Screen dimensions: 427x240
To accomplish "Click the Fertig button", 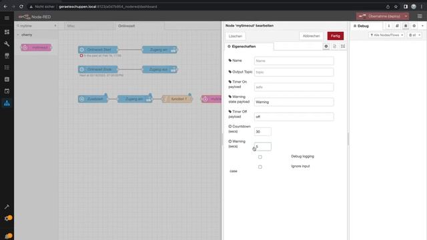I will tap(336, 36).
